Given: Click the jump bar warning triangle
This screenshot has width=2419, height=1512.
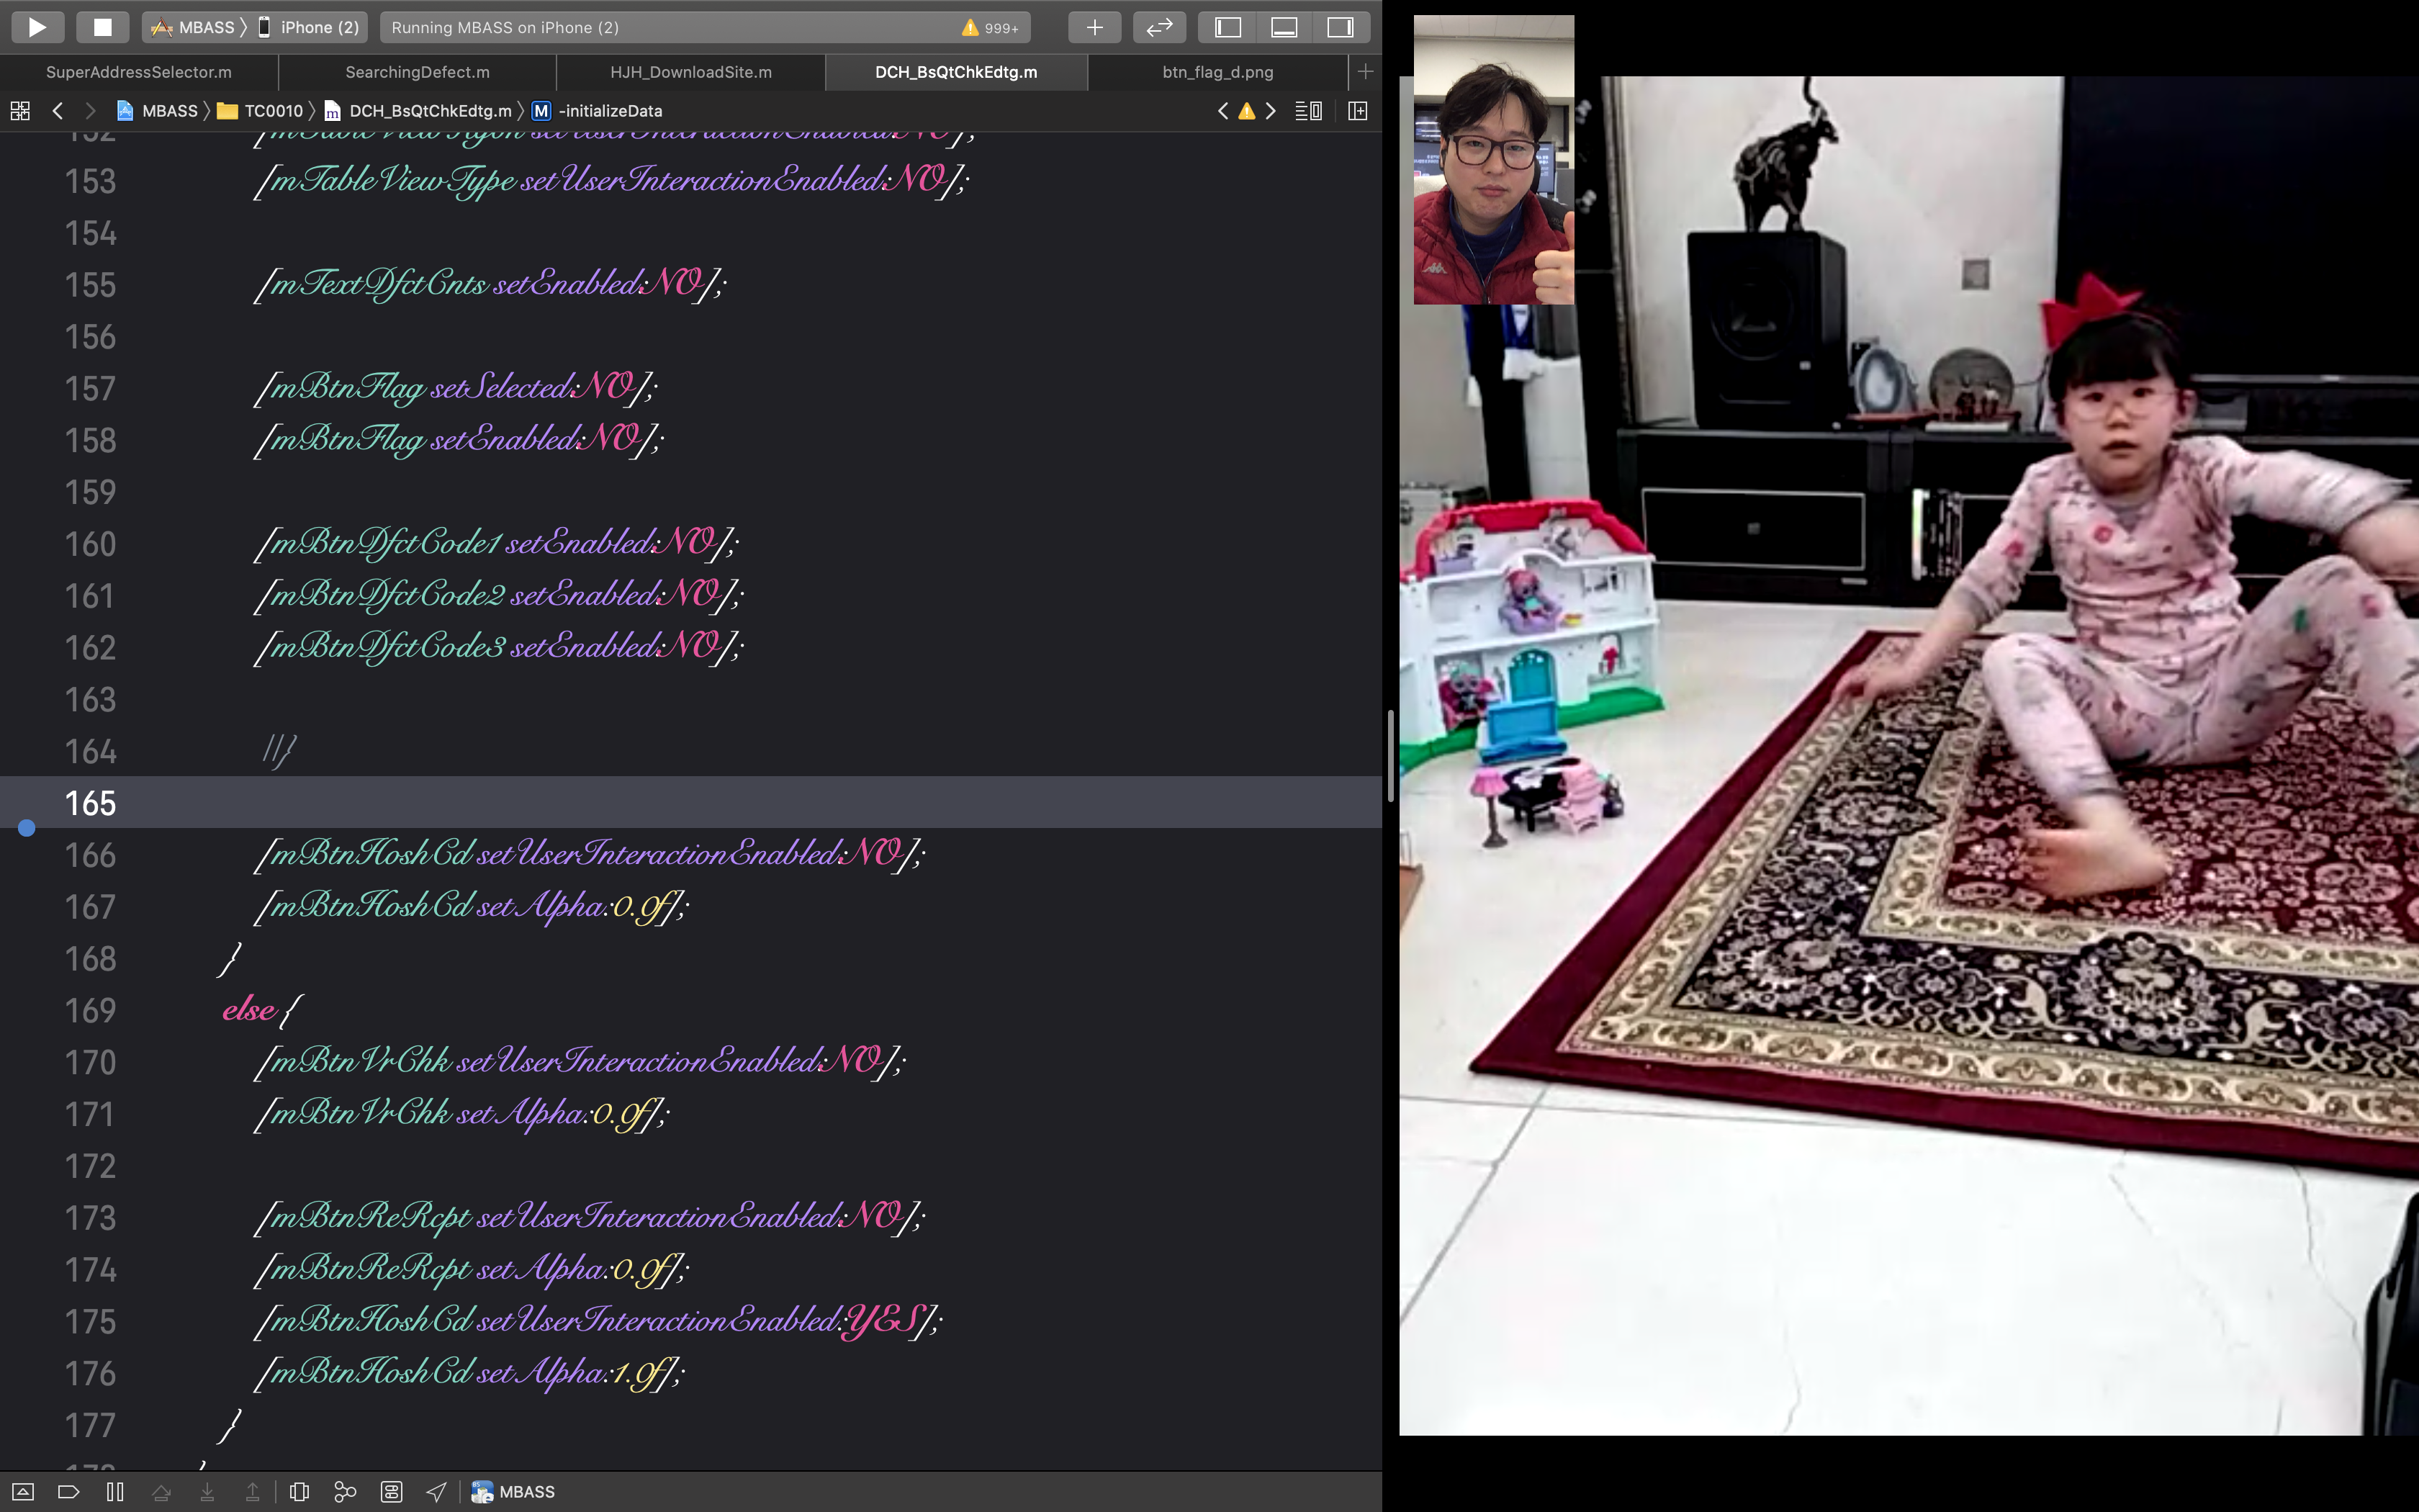Looking at the screenshot, I should click(x=1246, y=111).
